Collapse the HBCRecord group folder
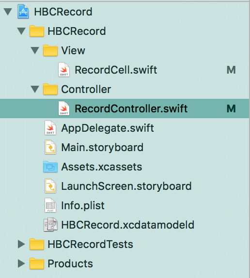 [x=21, y=31]
